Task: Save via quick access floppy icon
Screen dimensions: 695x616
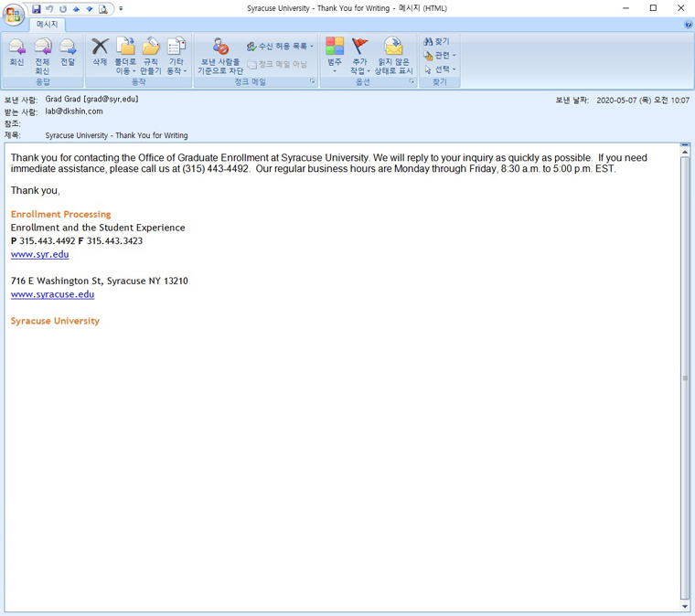Action: point(37,9)
